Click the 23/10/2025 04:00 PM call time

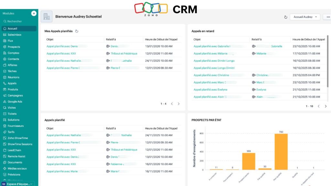306,75
